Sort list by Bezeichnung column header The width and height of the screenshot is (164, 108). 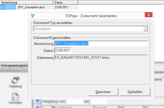(26, 2)
